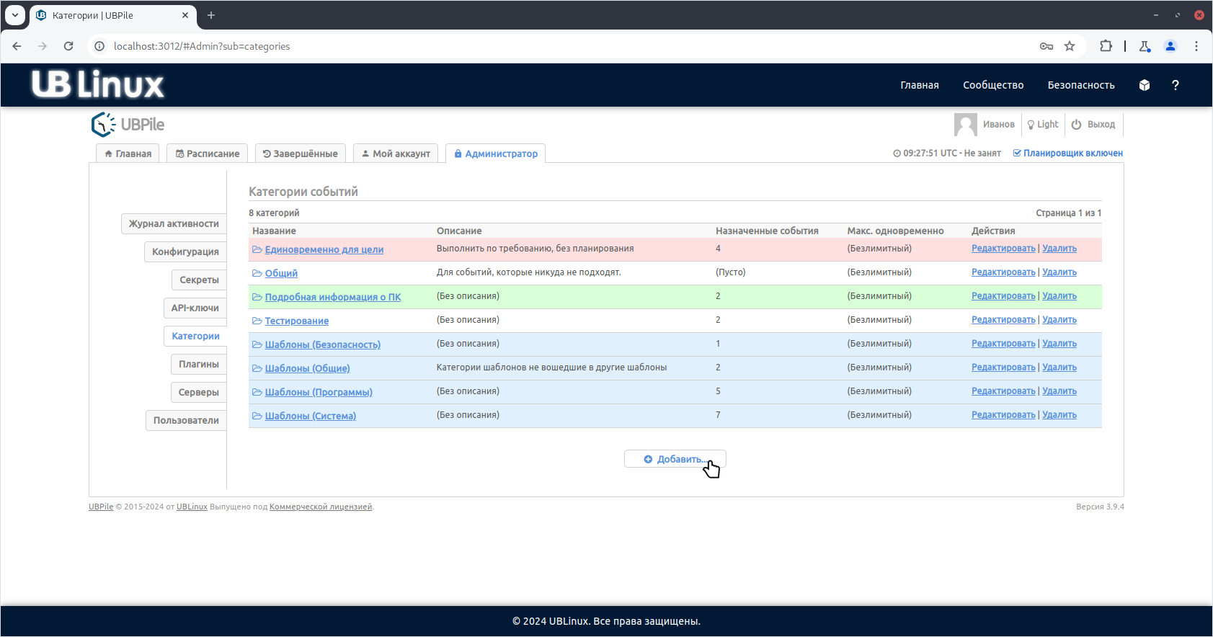Click the UBPile clock logo icon
The image size is (1213, 637).
(x=103, y=125)
